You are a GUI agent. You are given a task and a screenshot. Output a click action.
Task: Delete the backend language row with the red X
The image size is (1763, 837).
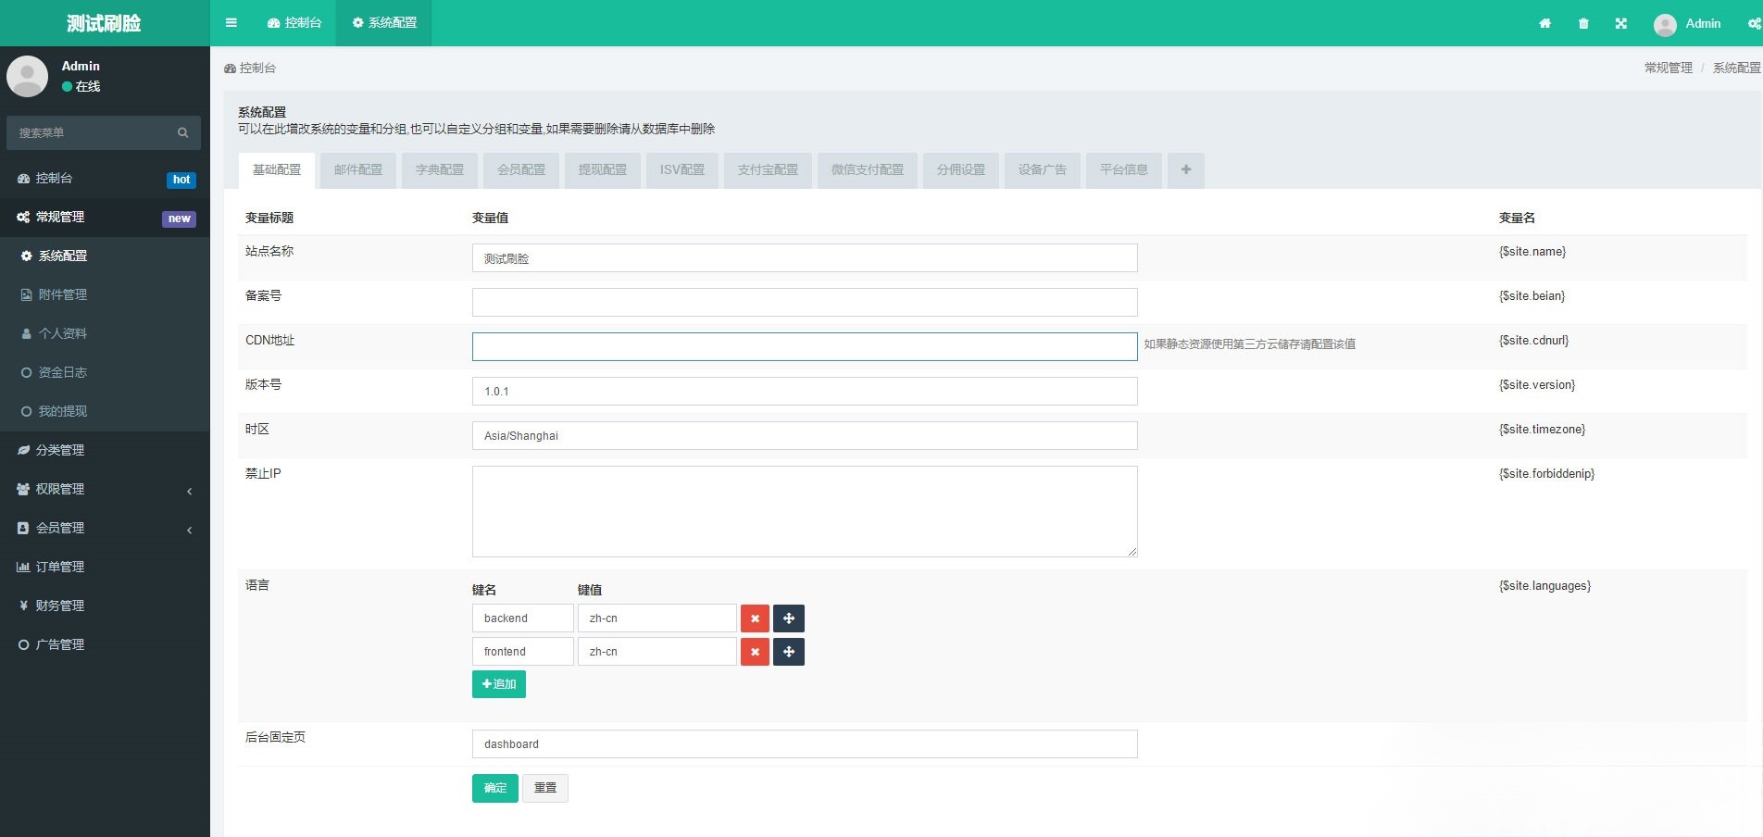pyautogui.click(x=755, y=618)
